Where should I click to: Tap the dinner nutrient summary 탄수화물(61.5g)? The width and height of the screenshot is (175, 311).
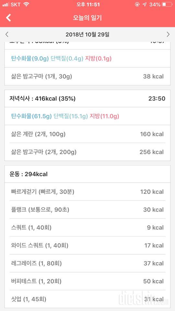coord(31,116)
